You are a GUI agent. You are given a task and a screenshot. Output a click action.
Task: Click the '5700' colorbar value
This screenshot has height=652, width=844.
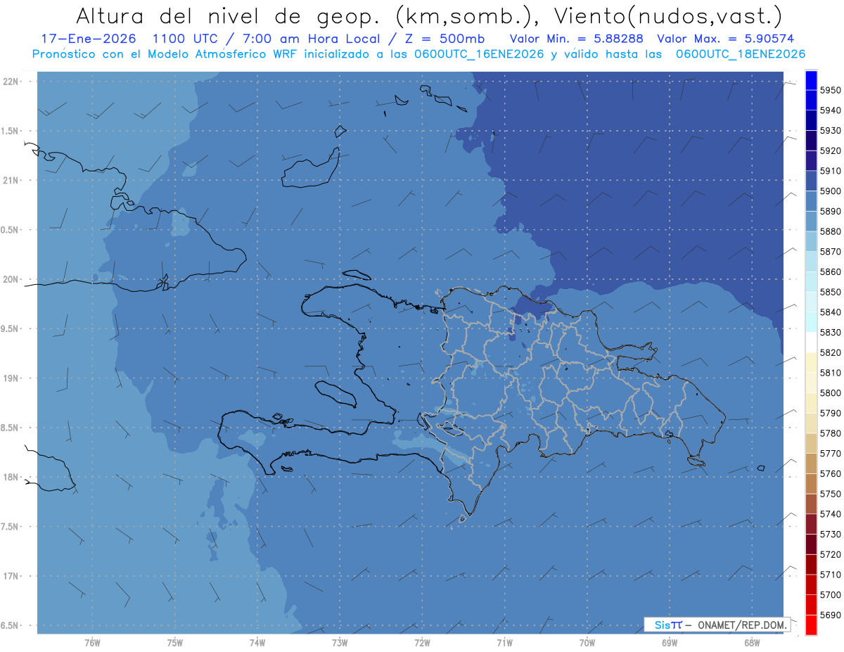coord(830,594)
